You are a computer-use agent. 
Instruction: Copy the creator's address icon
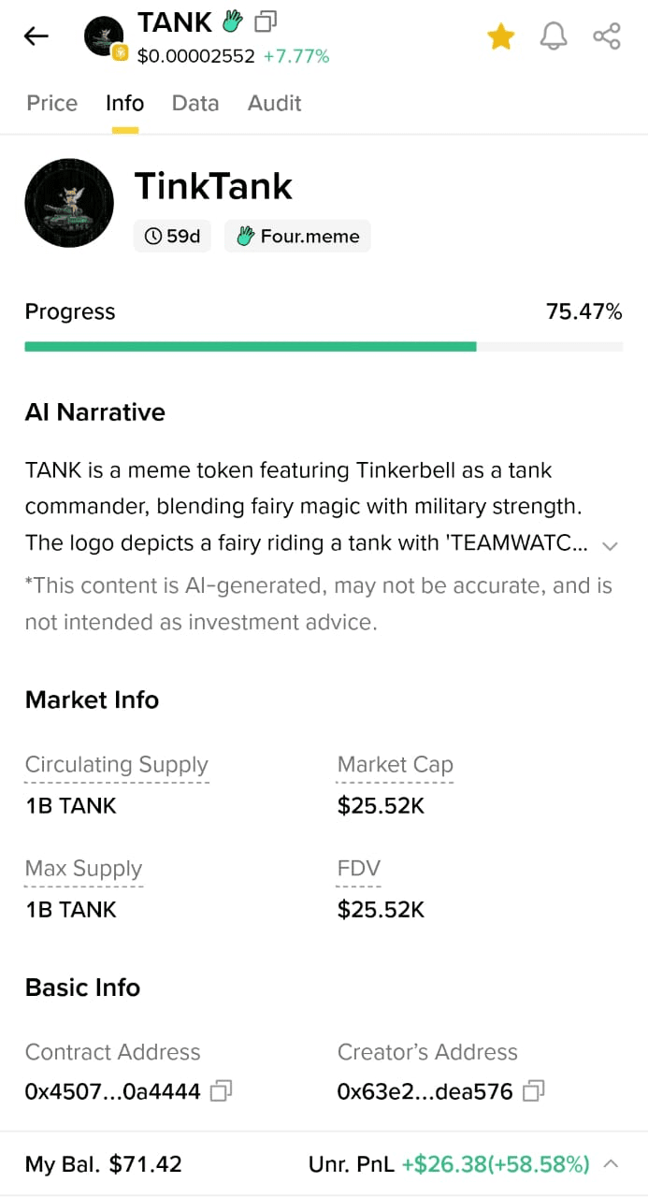[534, 1090]
